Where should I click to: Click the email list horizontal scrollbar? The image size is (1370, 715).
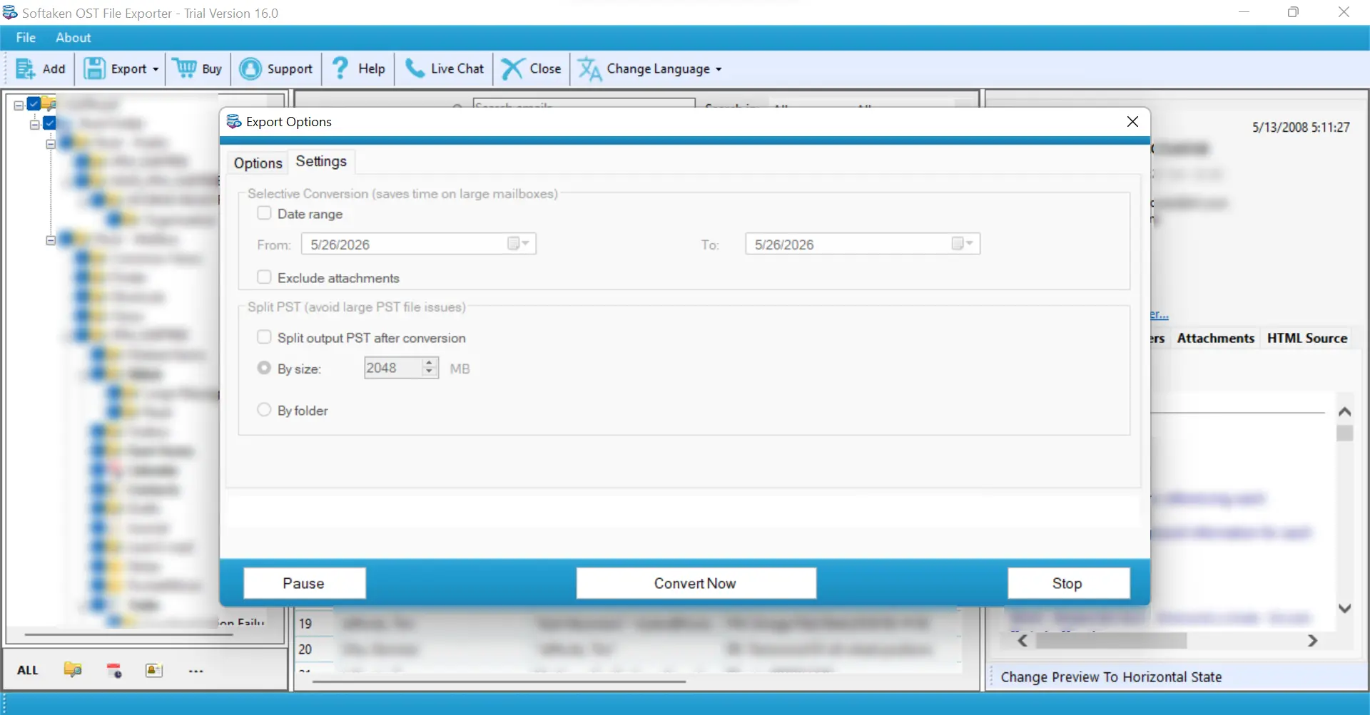(499, 681)
